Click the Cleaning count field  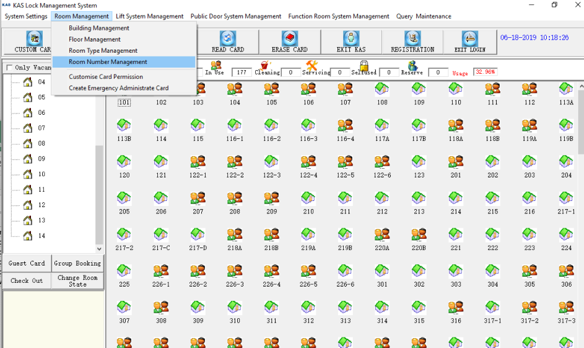click(x=290, y=73)
